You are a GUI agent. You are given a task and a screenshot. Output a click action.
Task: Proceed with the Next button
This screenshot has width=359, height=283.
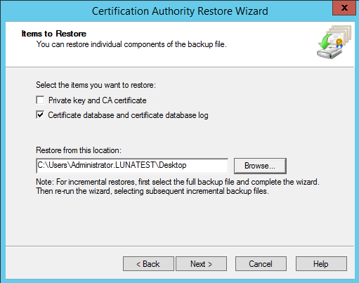[201, 264]
